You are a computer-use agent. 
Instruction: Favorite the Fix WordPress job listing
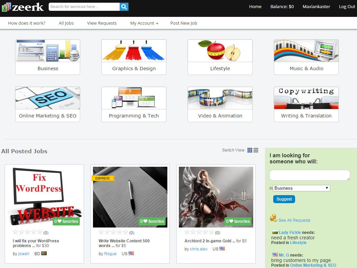pyautogui.click(x=67, y=221)
